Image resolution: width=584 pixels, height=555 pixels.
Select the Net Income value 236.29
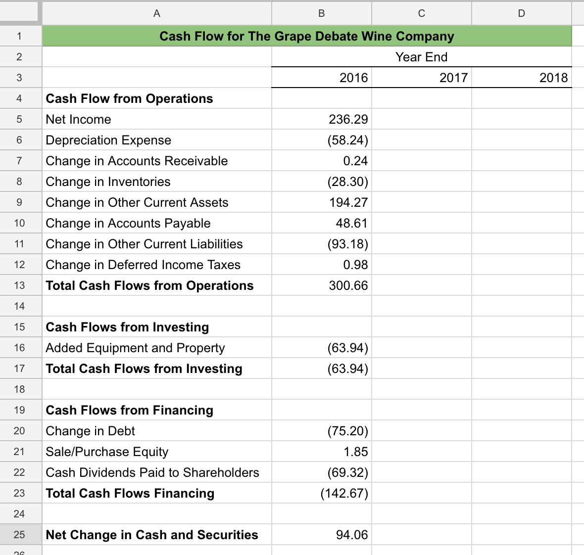click(322, 120)
